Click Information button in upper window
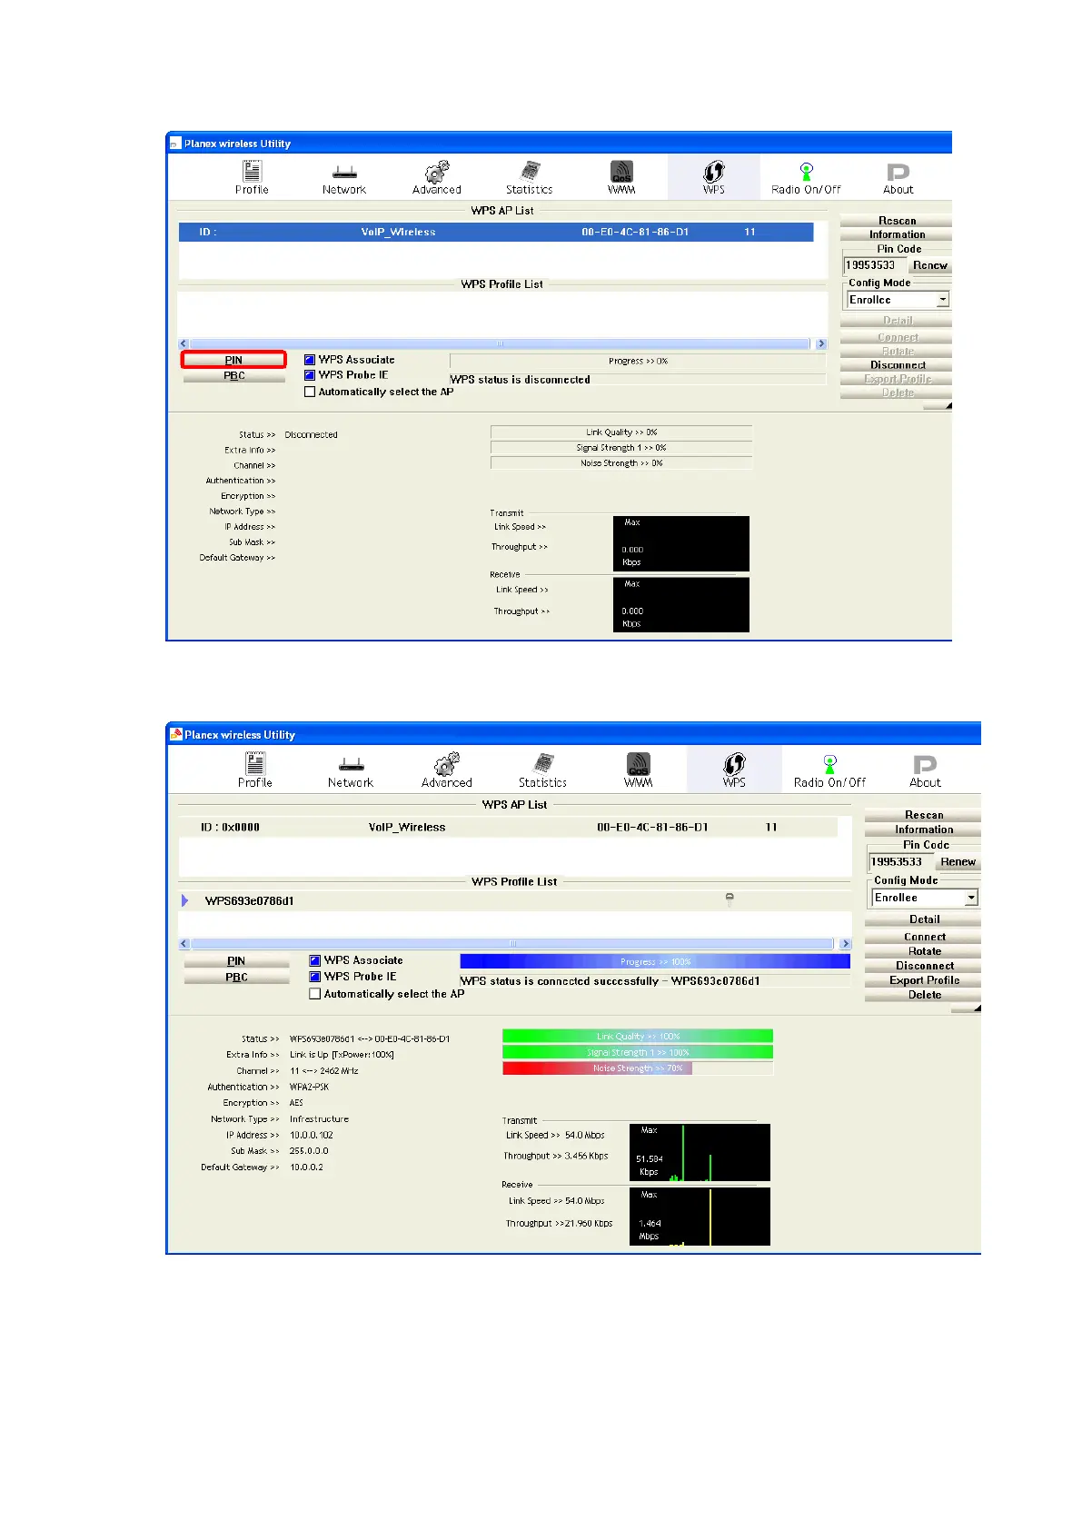 897,234
